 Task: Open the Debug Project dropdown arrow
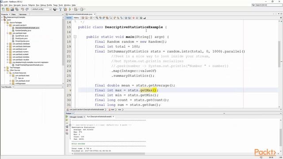pos(78,9)
